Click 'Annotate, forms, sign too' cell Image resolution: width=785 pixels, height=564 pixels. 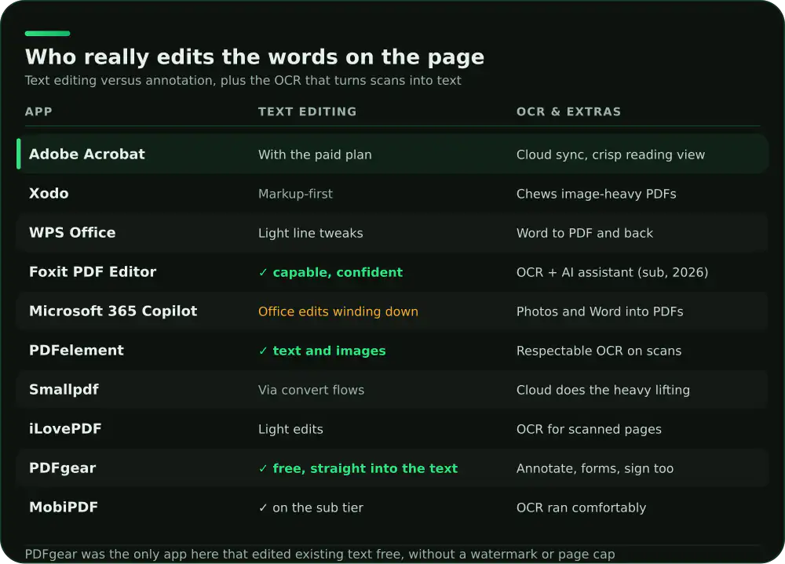(x=595, y=468)
